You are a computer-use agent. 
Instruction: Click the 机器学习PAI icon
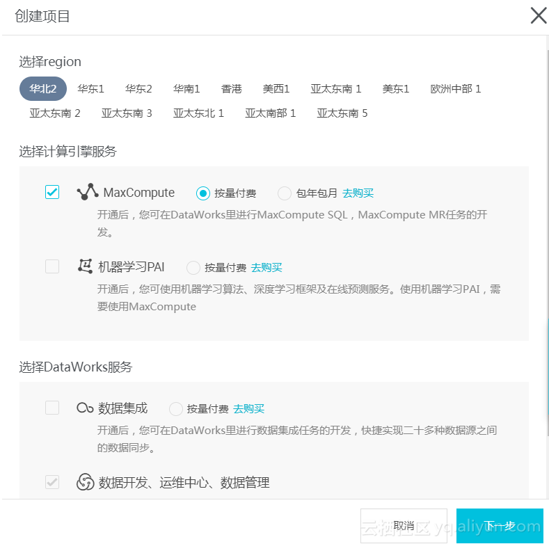[85, 266]
